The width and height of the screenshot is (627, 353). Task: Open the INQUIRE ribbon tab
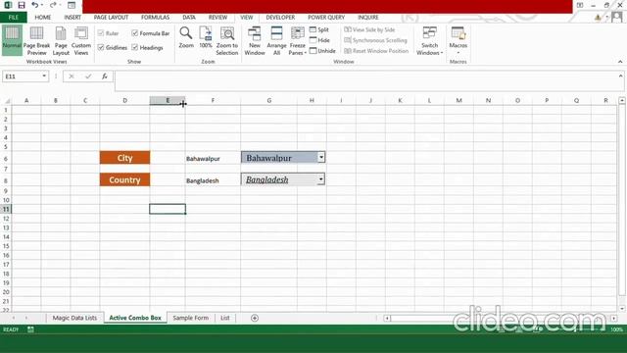(368, 18)
